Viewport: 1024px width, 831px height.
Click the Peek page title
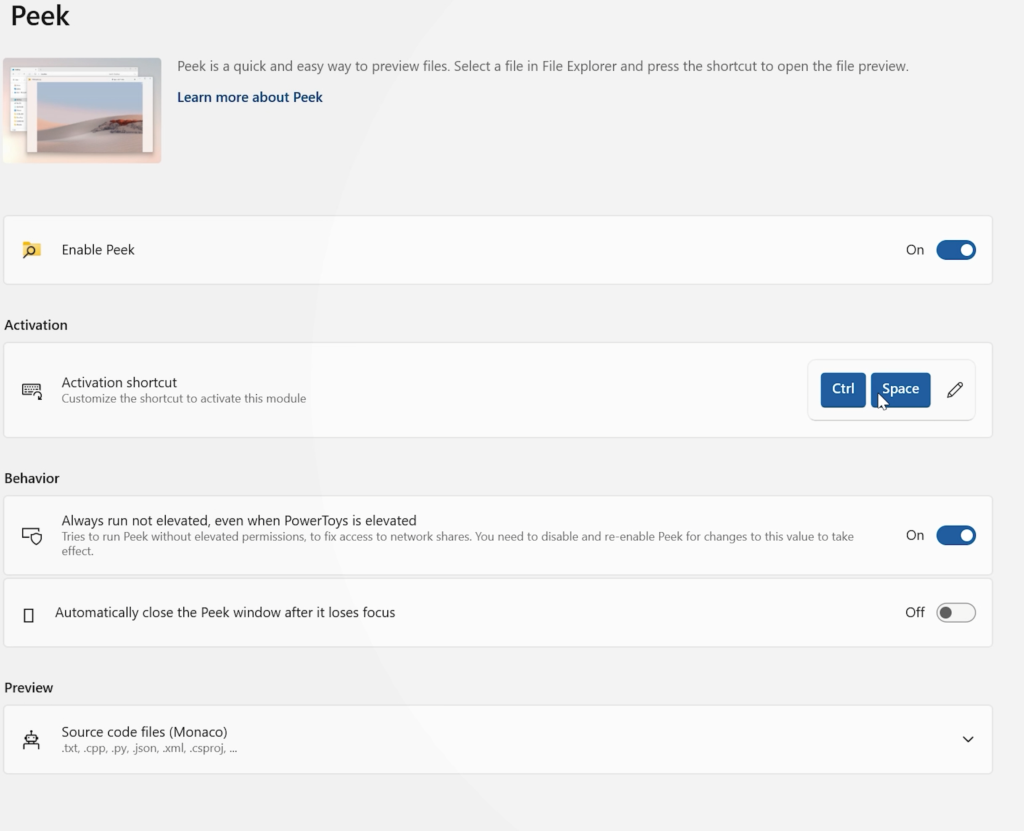(x=40, y=16)
